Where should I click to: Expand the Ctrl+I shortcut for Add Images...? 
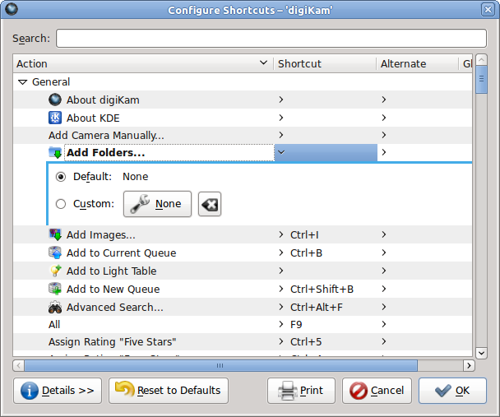point(281,234)
